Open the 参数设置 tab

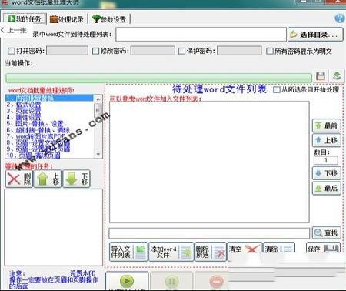point(109,19)
